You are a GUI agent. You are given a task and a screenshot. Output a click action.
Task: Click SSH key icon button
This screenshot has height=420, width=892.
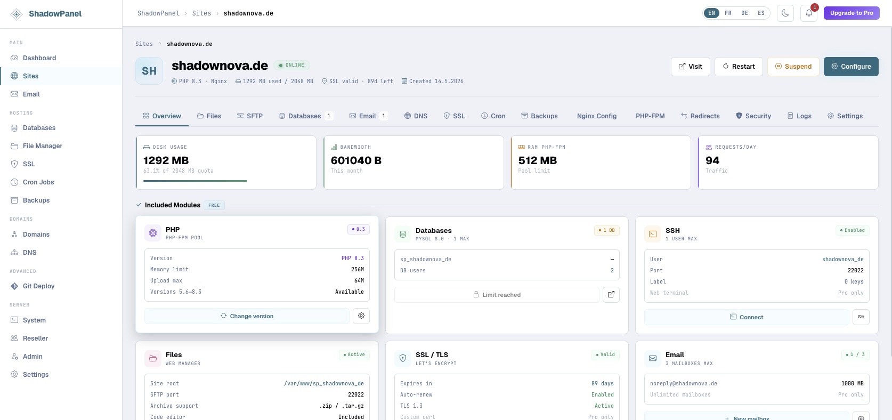point(861,317)
